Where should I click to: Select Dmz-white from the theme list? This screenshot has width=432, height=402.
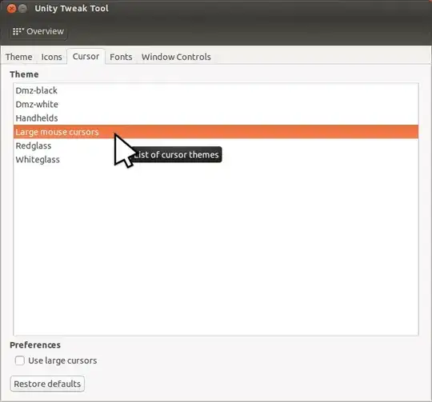(216, 104)
